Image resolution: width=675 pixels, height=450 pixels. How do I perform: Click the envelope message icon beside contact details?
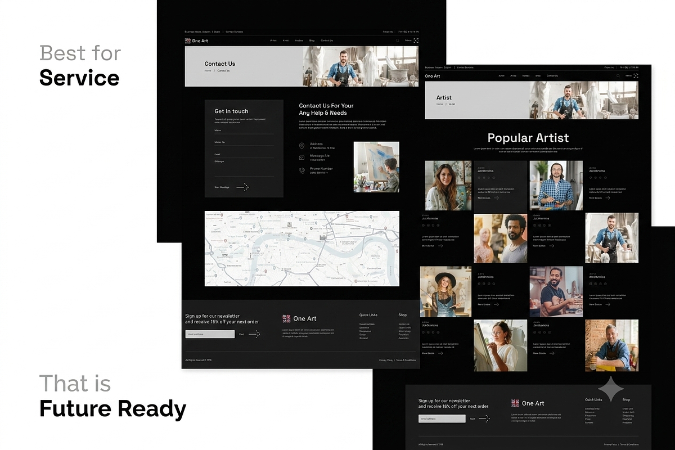[x=301, y=157]
